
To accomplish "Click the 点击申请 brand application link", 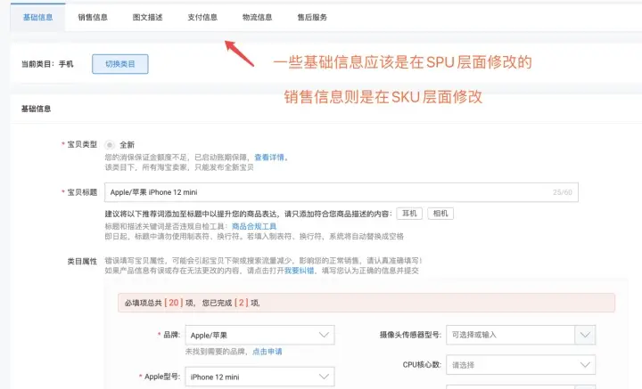I will coord(267,352).
